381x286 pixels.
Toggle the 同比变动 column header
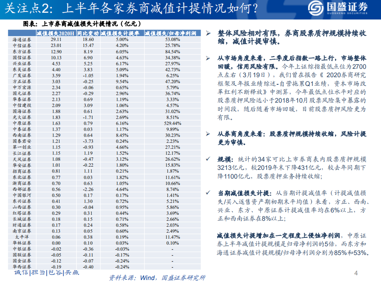(x=89, y=35)
